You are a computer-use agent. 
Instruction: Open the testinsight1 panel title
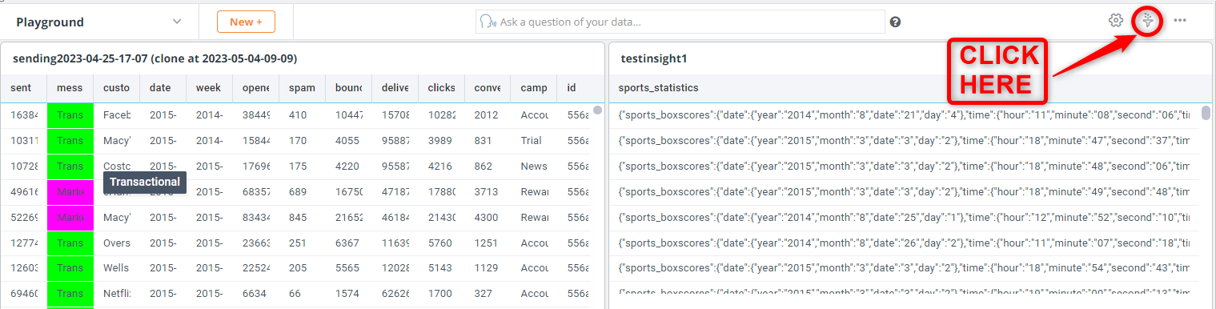click(654, 58)
